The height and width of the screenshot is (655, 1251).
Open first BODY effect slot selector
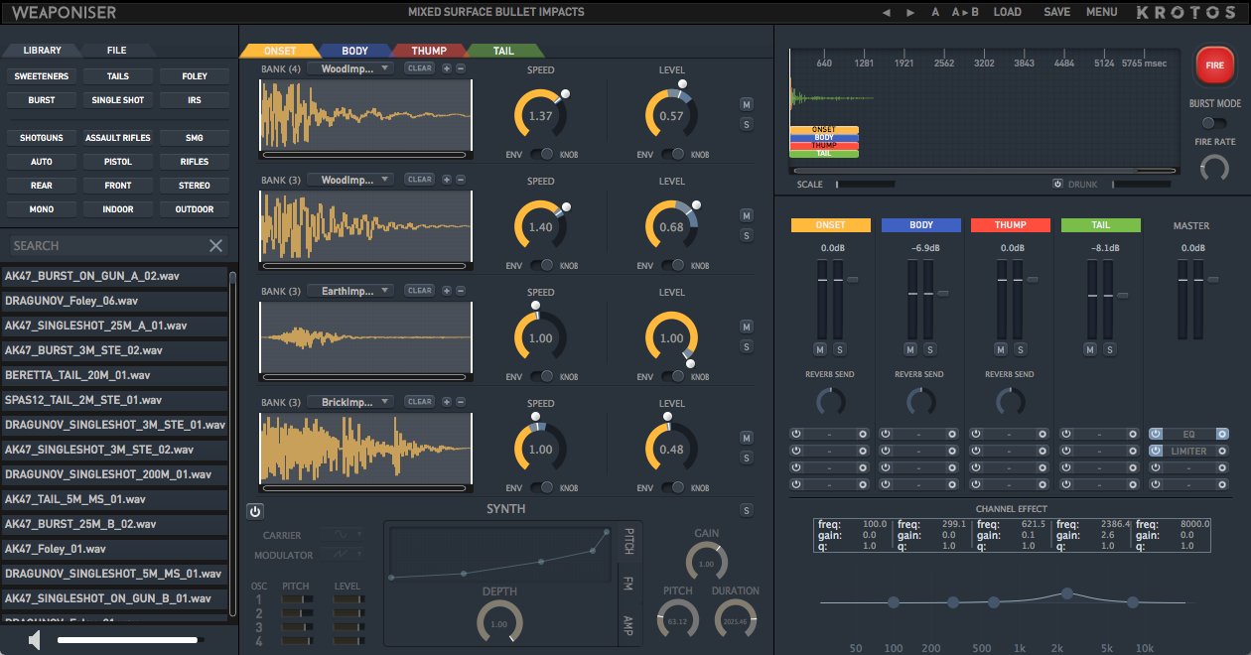(x=920, y=434)
